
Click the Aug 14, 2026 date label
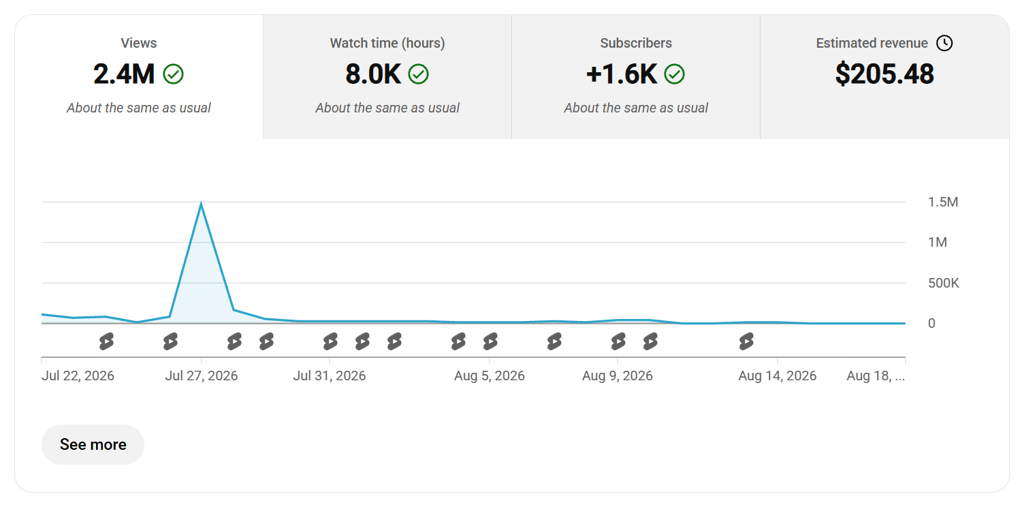778,376
